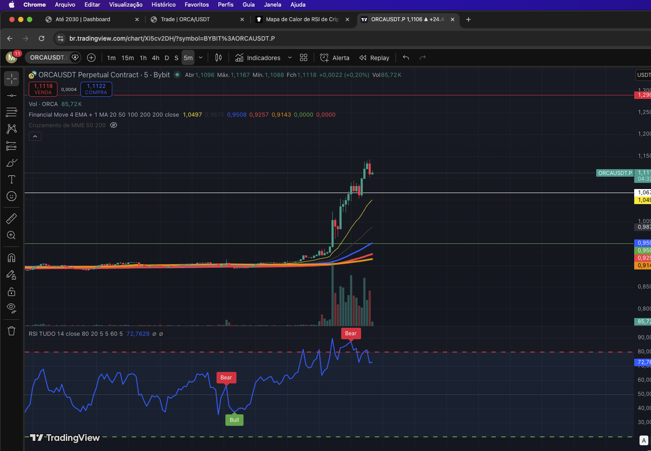Image resolution: width=651 pixels, height=451 pixels.
Task: Click the browser address bar URL
Action: pyautogui.click(x=172, y=38)
